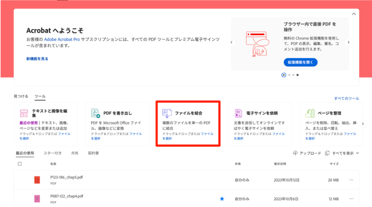Click the blue star on P087-122_chap4.pdf

coord(222,198)
